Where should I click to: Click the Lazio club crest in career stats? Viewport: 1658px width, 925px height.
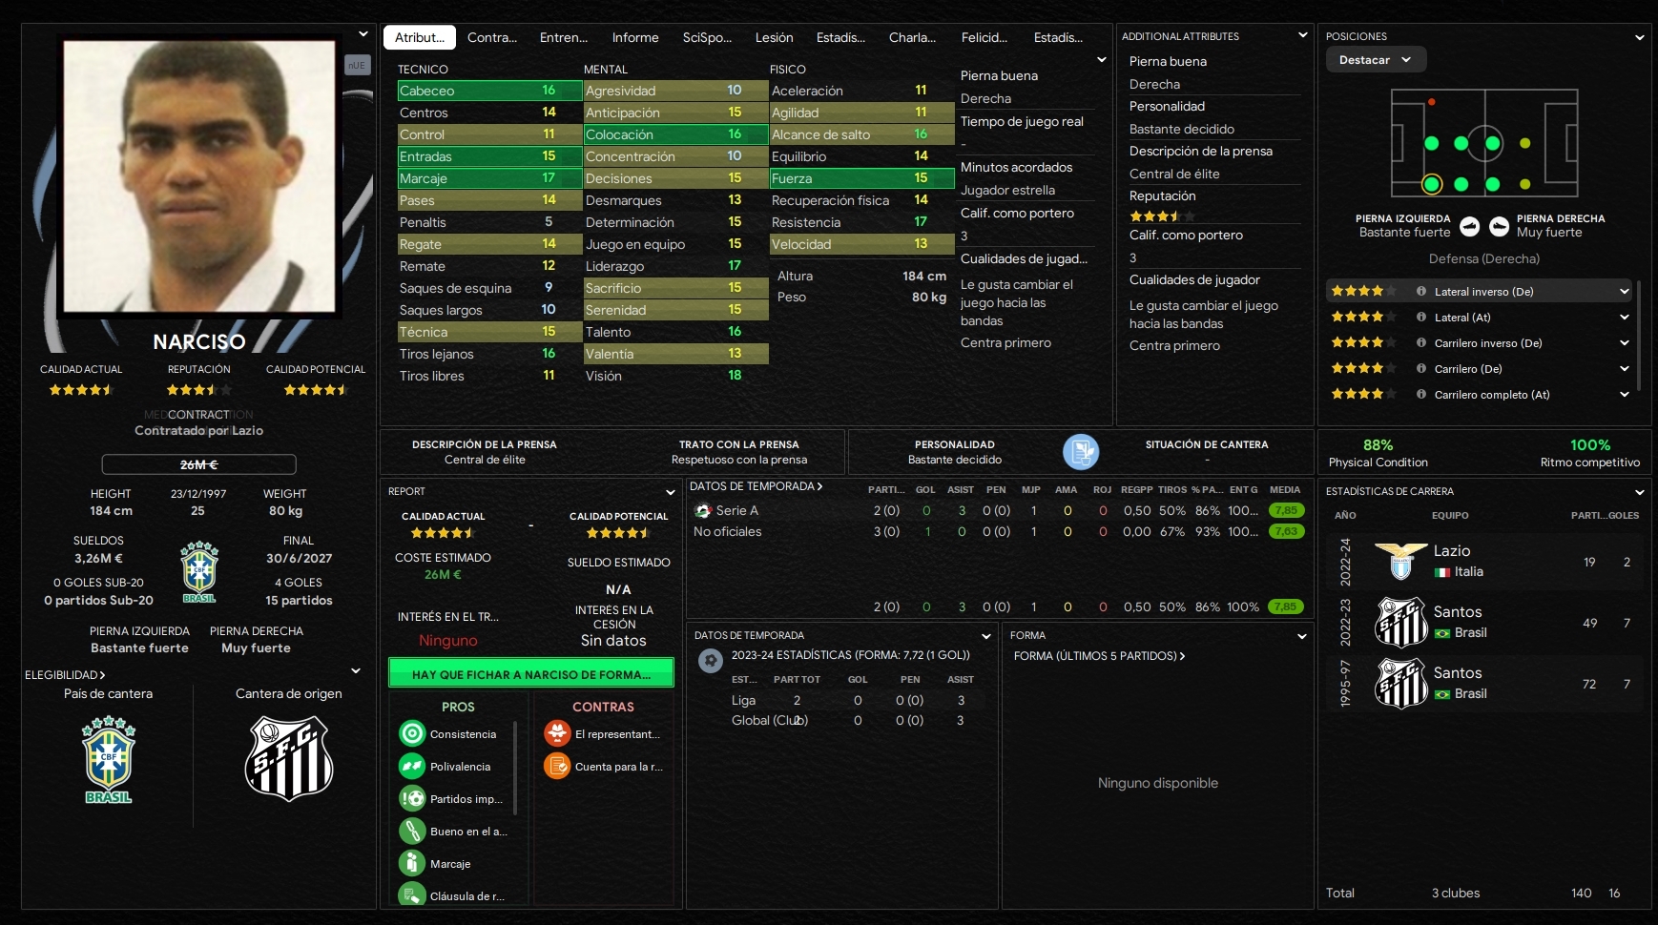pyautogui.click(x=1400, y=562)
